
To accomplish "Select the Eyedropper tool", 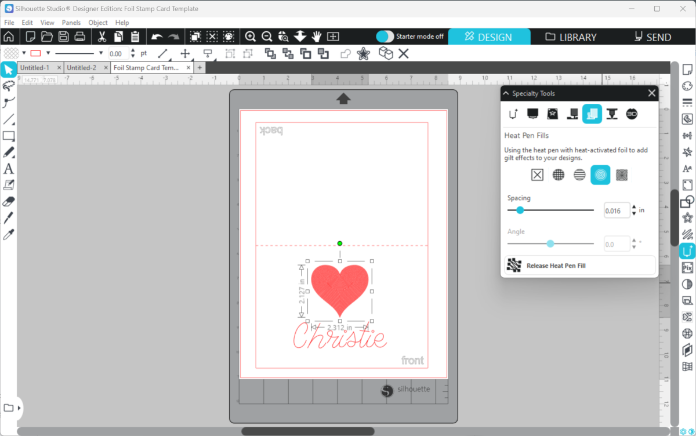I will (x=8, y=235).
